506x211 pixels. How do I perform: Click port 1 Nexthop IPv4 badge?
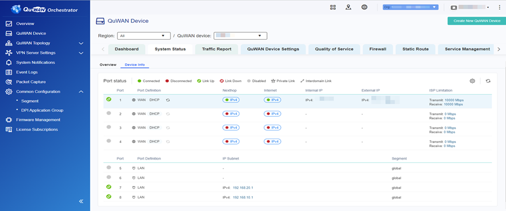coord(231,100)
